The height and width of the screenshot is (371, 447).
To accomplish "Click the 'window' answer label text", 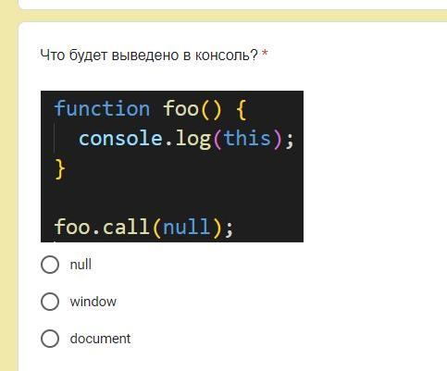I will pyautogui.click(x=93, y=302).
